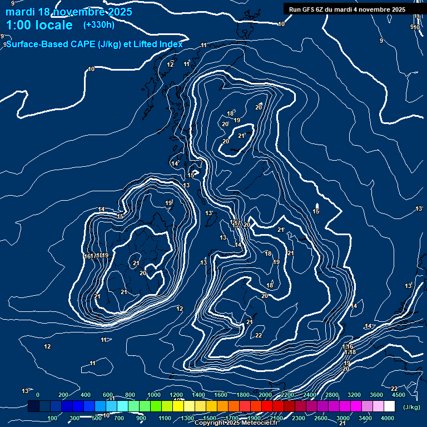Click the Surface-Based CAPE et Lifted Index title
The height and width of the screenshot is (427, 427).
click(93, 44)
